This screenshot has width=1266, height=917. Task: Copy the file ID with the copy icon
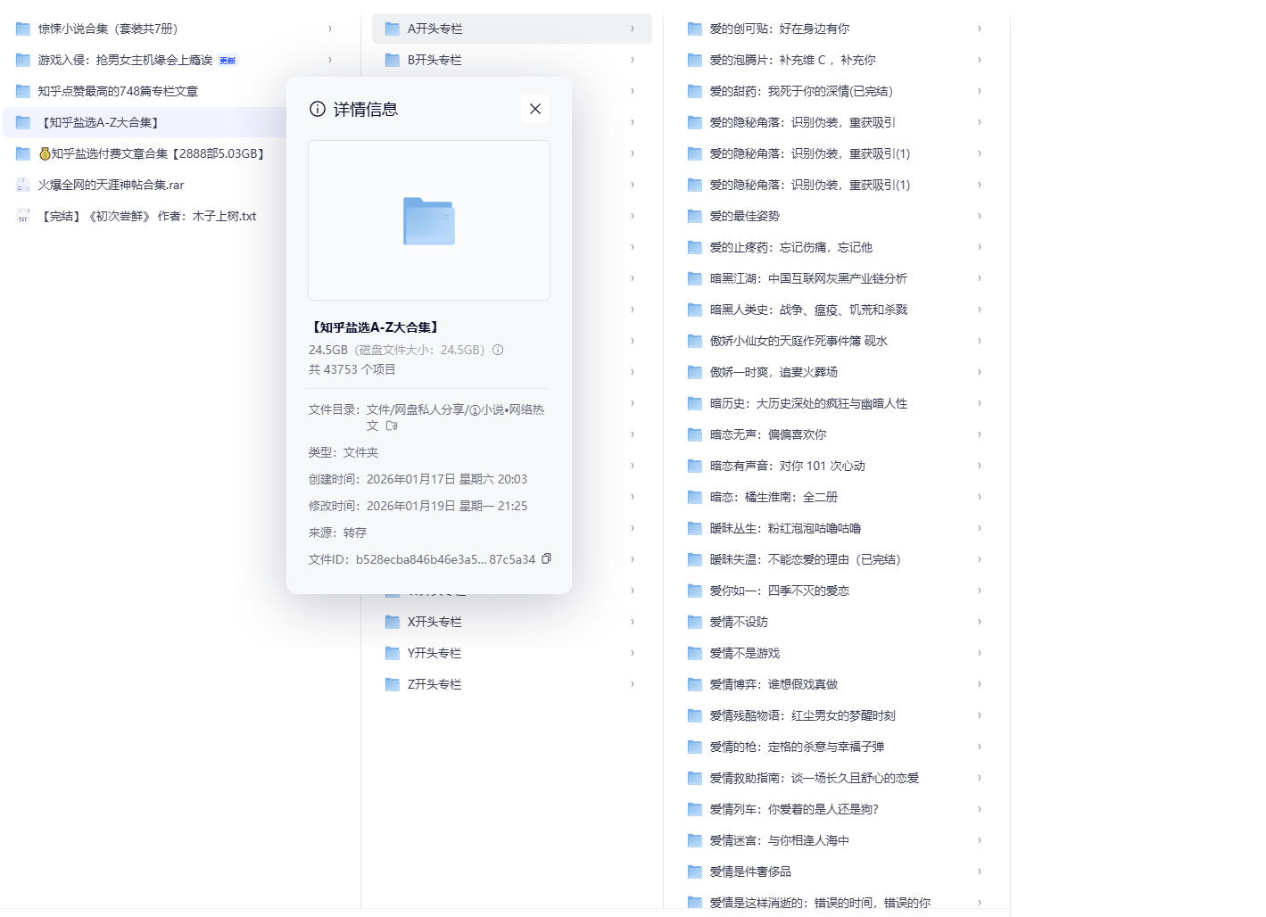pos(546,558)
